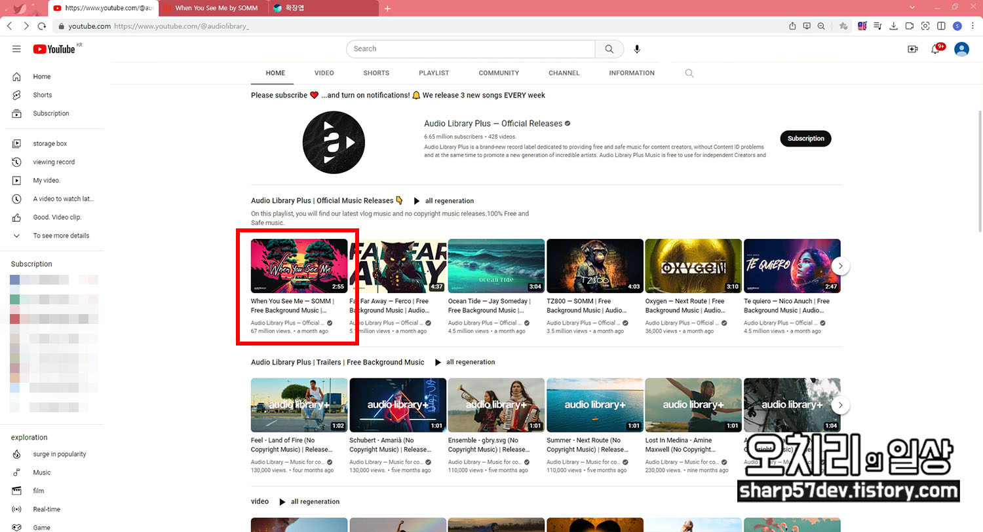Open the YouTube hamburger guide menu
983x532 pixels.
(16, 49)
